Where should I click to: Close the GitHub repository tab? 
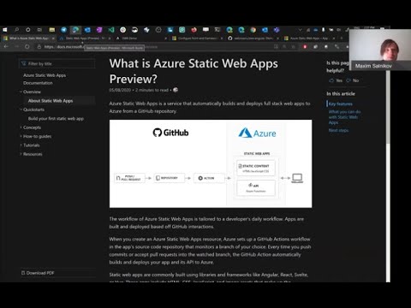[x=277, y=38]
